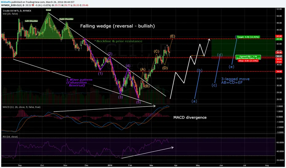Select the orange wave label (E)

(x=172, y=36)
